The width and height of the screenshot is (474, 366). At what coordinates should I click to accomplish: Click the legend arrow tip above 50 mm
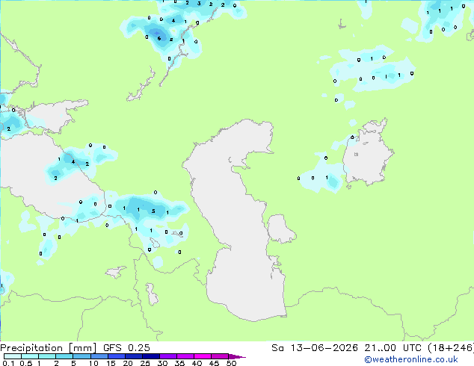pos(237,356)
